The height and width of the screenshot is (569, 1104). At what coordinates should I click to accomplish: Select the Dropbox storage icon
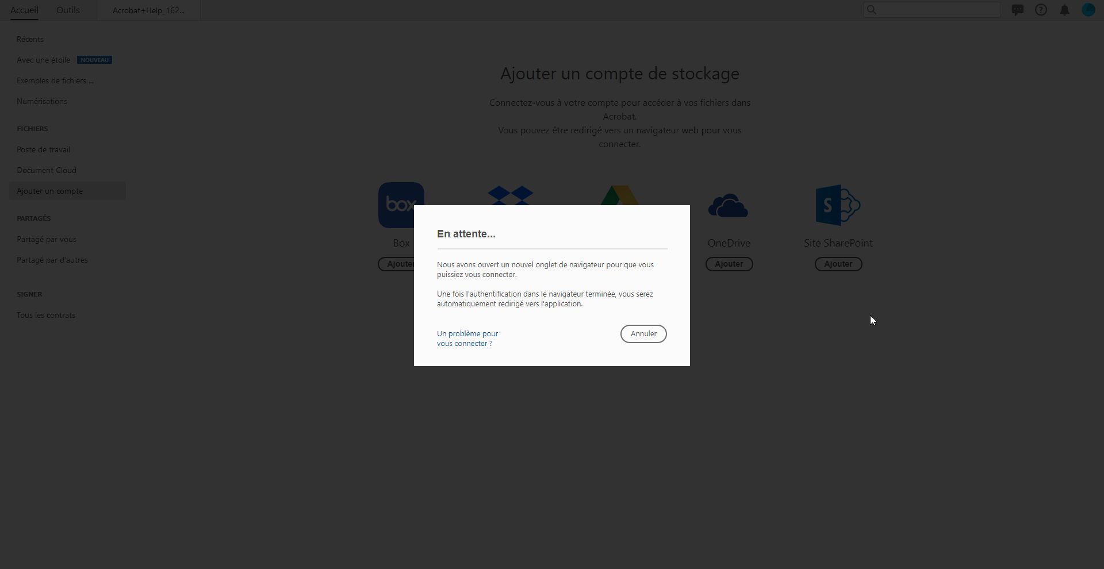[x=510, y=195]
